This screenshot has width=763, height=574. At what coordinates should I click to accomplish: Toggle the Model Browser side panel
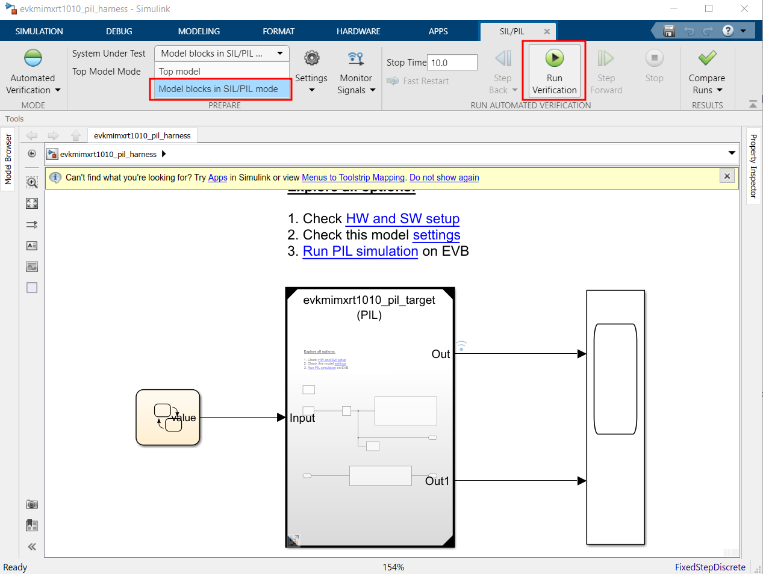[x=8, y=159]
